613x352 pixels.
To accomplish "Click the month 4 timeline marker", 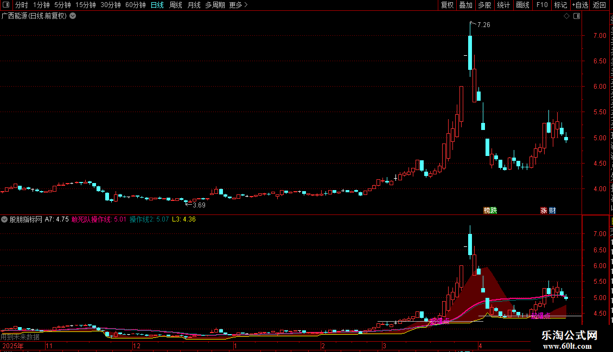I will coord(481,346).
